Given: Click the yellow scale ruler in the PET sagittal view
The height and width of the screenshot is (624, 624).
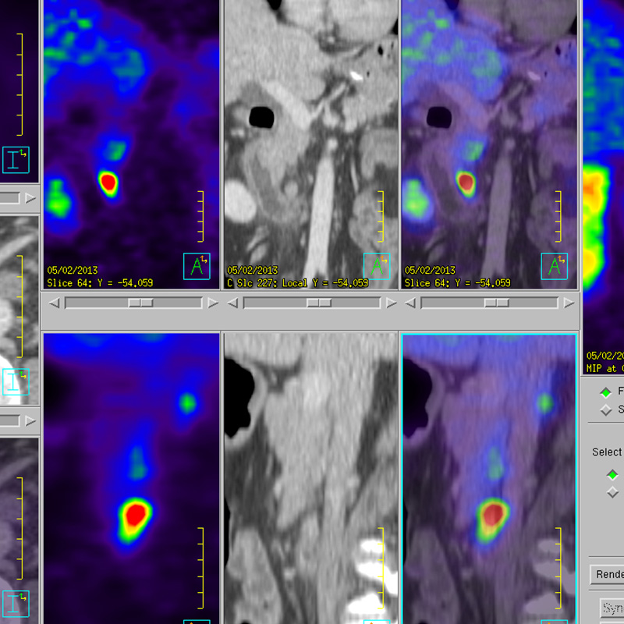Looking at the screenshot, I should coord(200,569).
